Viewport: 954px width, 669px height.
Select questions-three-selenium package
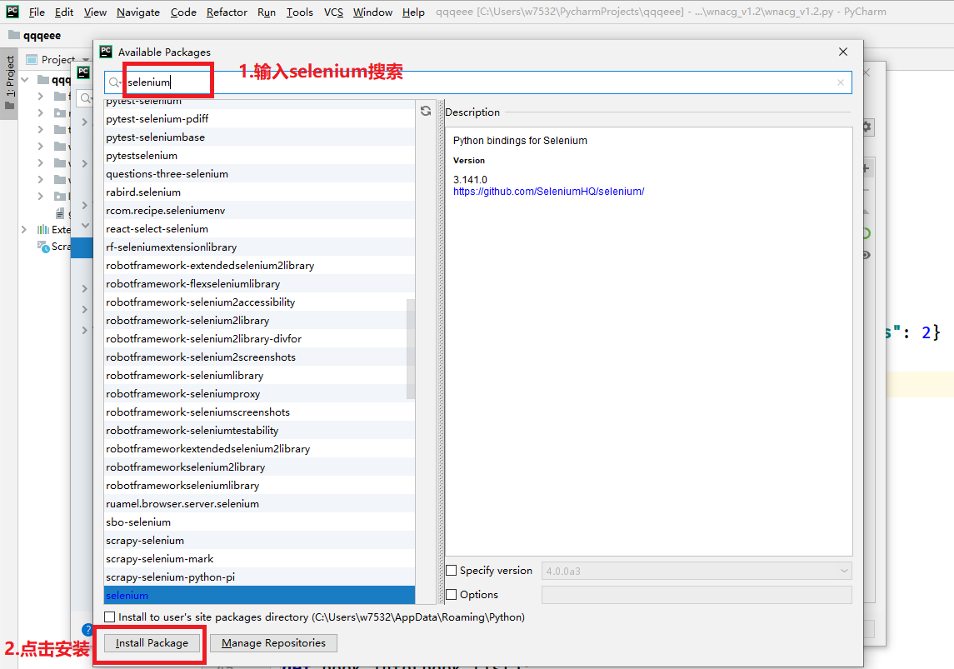pyautogui.click(x=259, y=173)
